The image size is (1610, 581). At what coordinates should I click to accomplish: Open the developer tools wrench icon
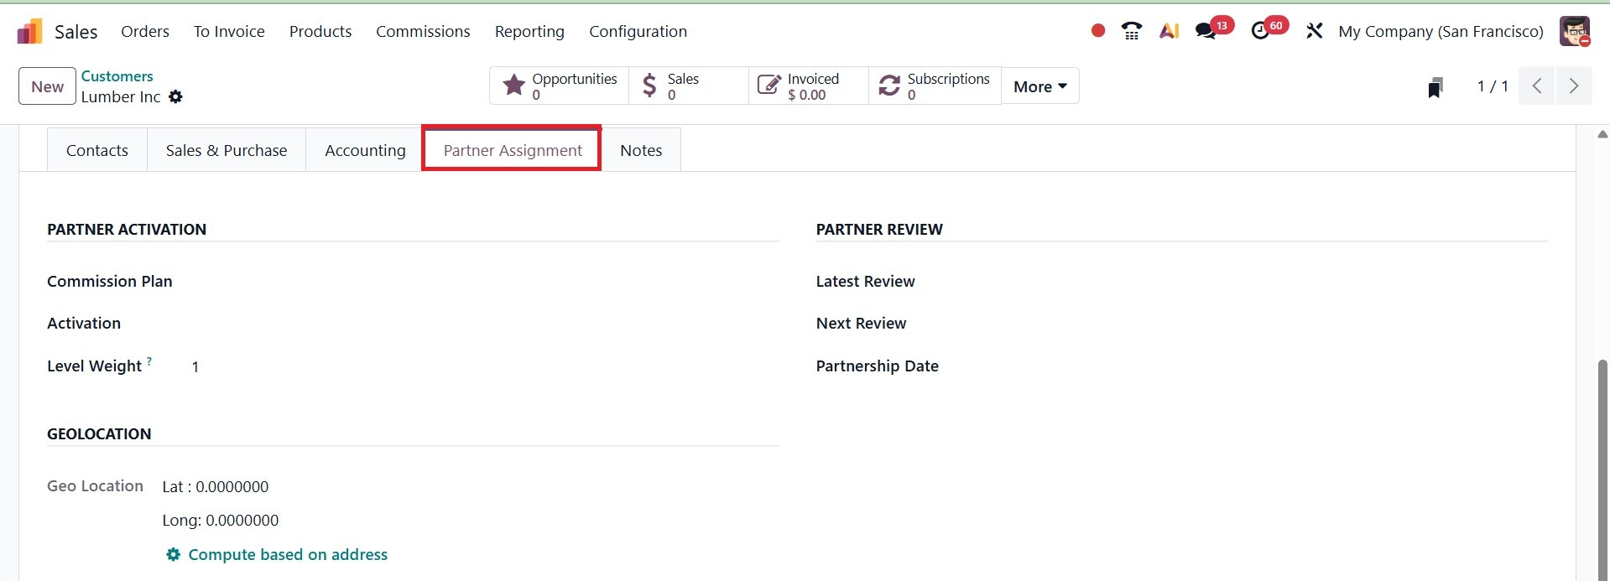tap(1314, 31)
